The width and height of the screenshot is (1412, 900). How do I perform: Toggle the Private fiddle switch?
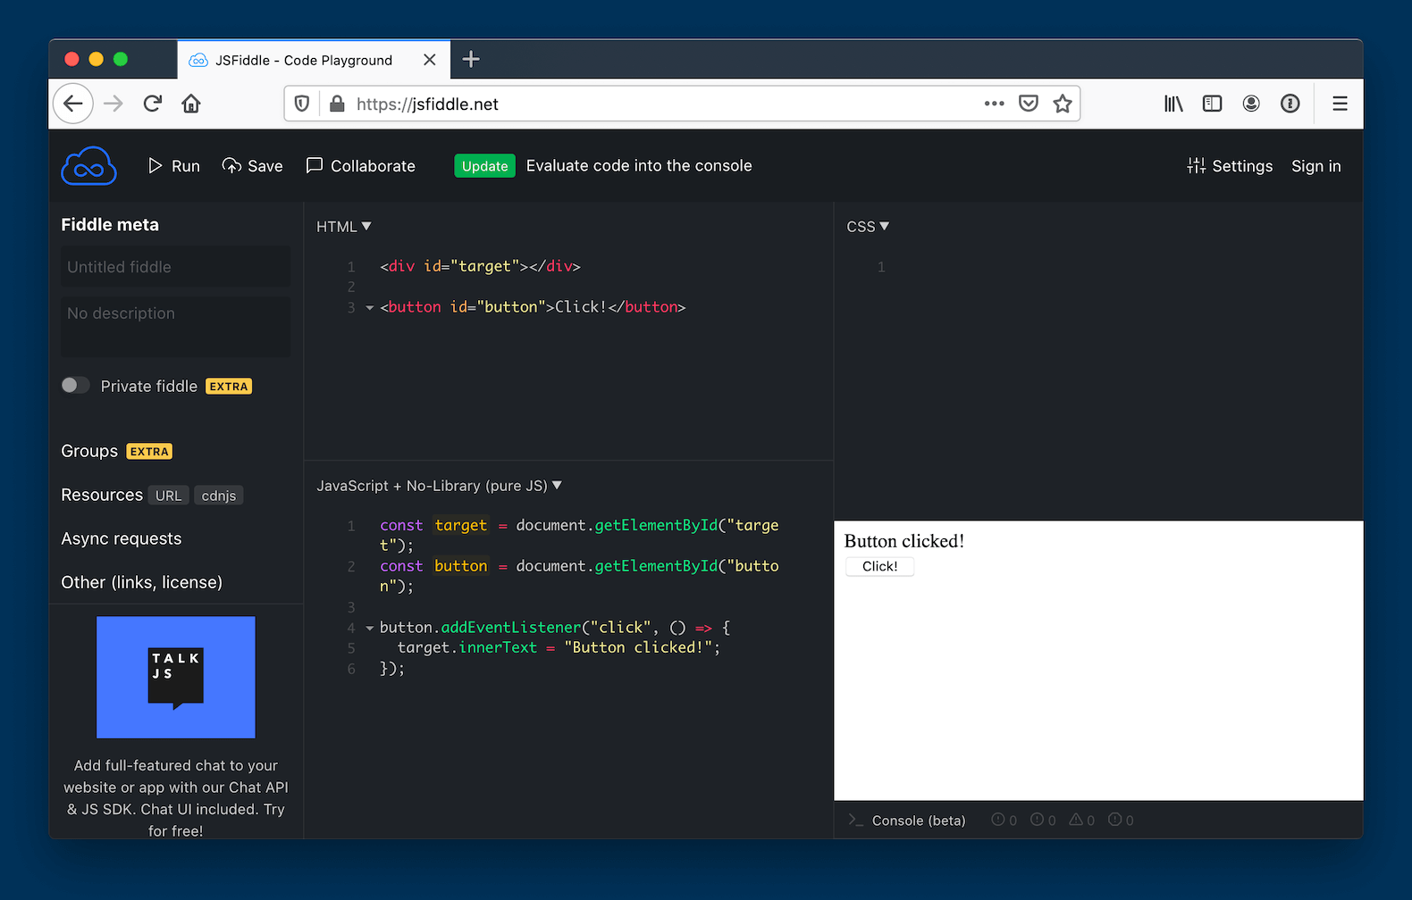[75, 386]
